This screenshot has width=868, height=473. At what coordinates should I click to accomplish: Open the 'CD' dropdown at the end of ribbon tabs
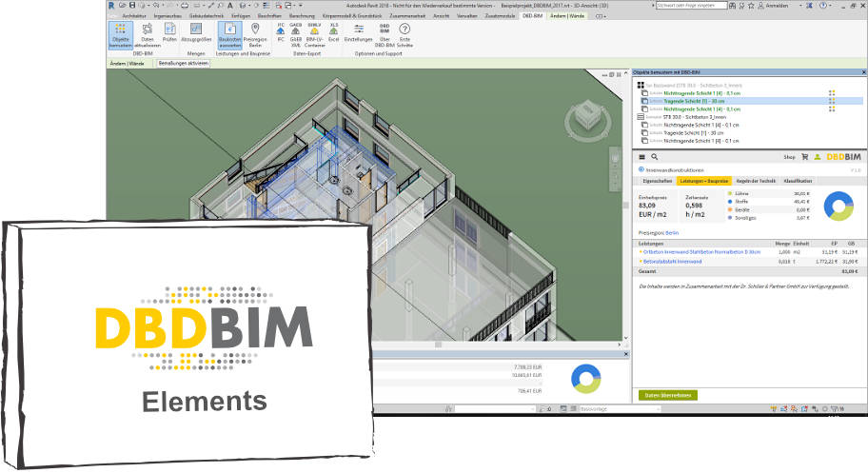(x=600, y=16)
